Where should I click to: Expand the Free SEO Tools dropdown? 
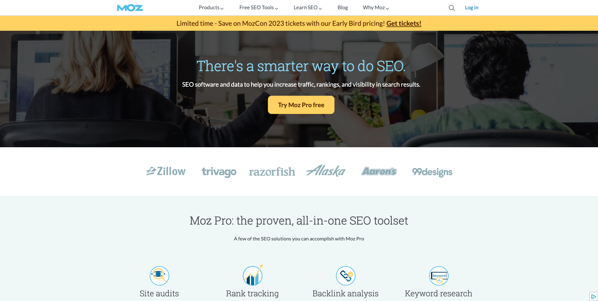259,7
